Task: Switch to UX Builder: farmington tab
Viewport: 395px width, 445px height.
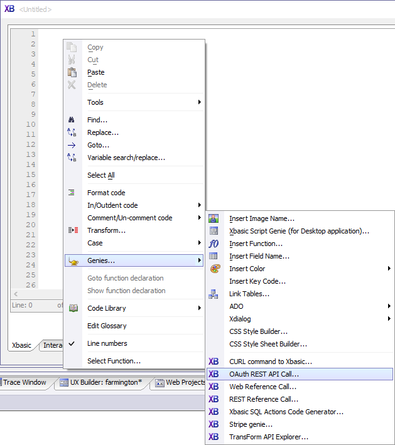Action: 101,382
